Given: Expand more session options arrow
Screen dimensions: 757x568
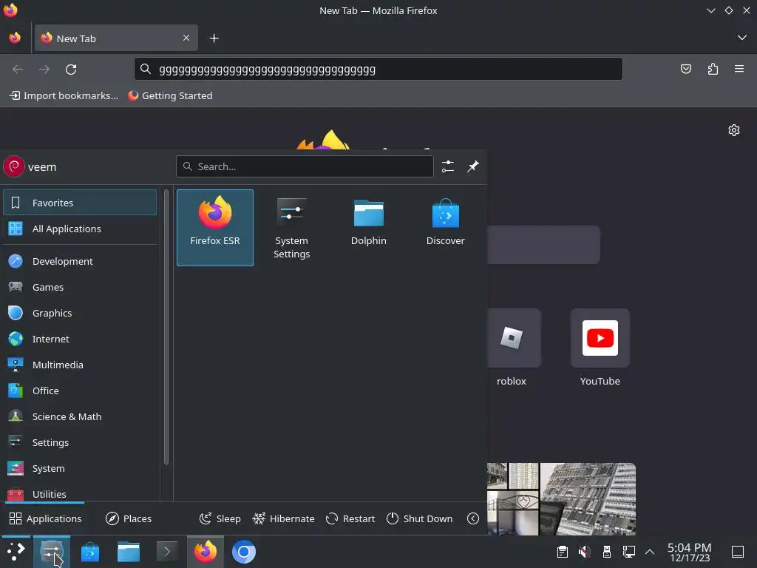Looking at the screenshot, I should pyautogui.click(x=473, y=518).
